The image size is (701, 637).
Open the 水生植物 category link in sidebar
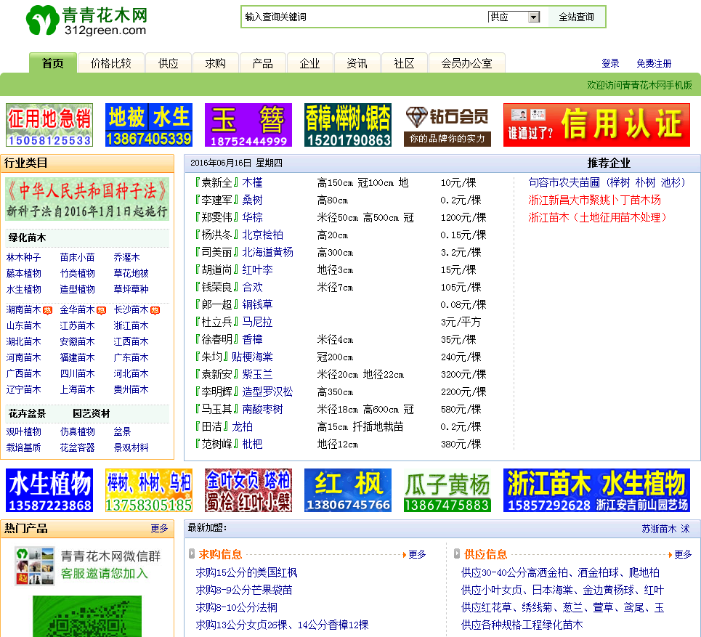[x=24, y=289]
